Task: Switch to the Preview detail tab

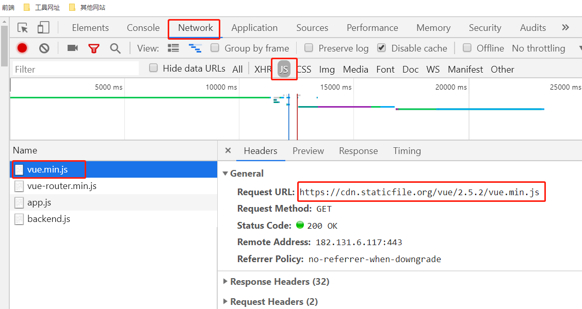Action: (x=308, y=151)
